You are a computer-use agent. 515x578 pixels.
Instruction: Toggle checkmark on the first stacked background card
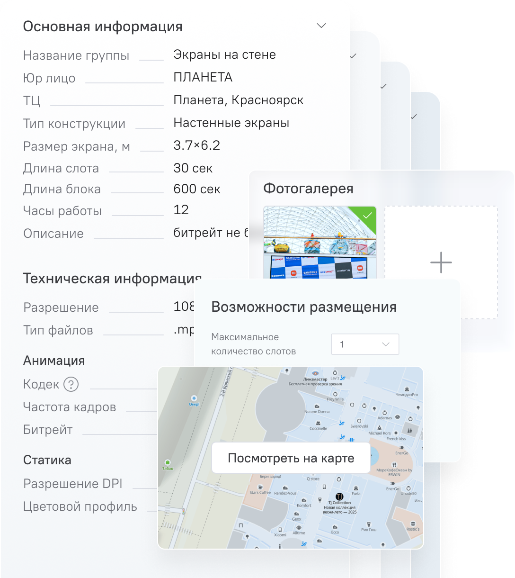(x=353, y=56)
